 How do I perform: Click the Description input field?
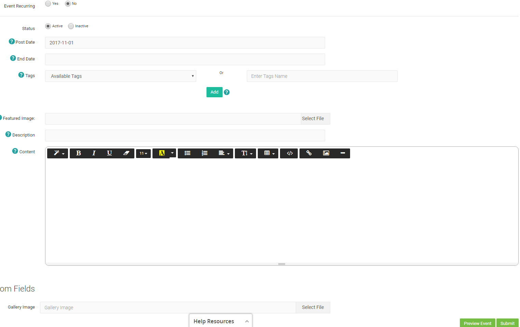[x=185, y=136]
